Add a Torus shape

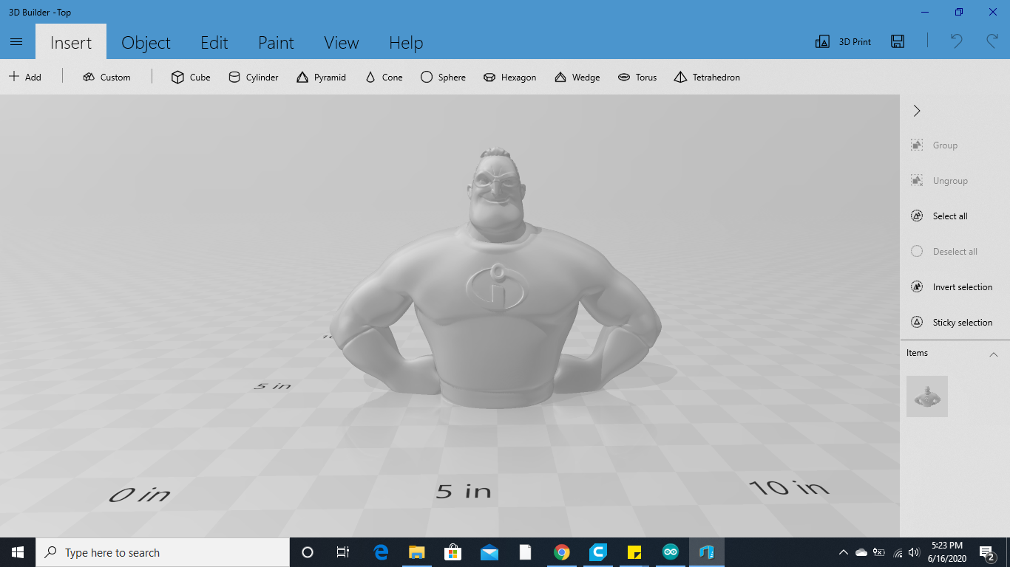[637, 77]
